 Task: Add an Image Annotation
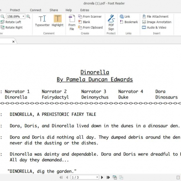(x=157, y=22)
